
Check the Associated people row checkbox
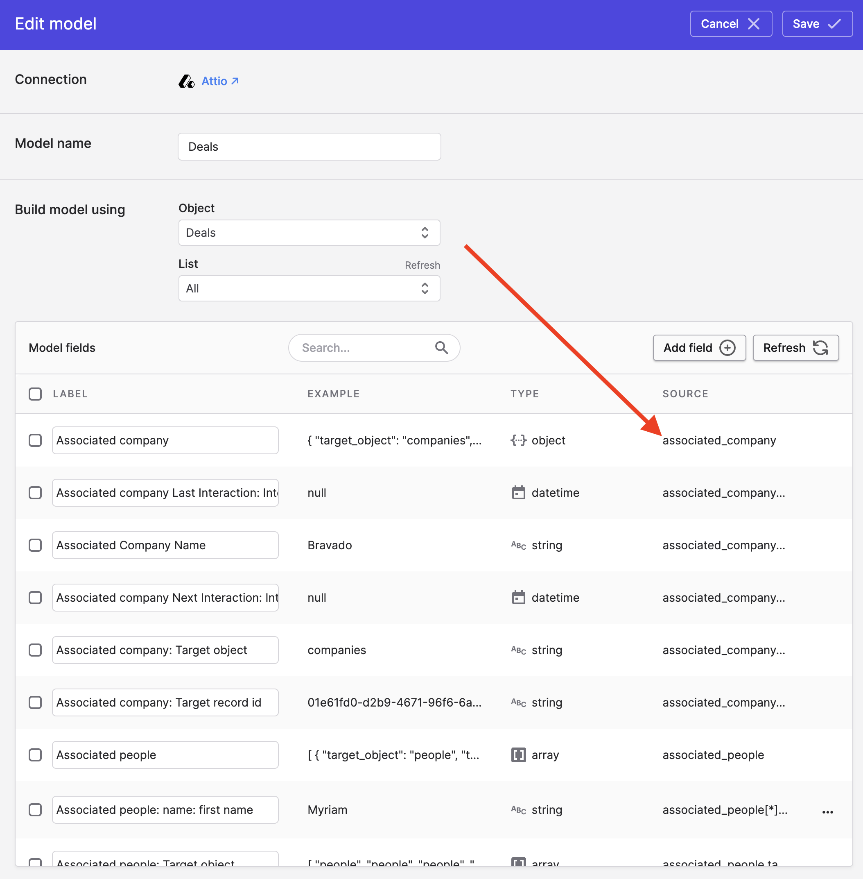click(35, 755)
